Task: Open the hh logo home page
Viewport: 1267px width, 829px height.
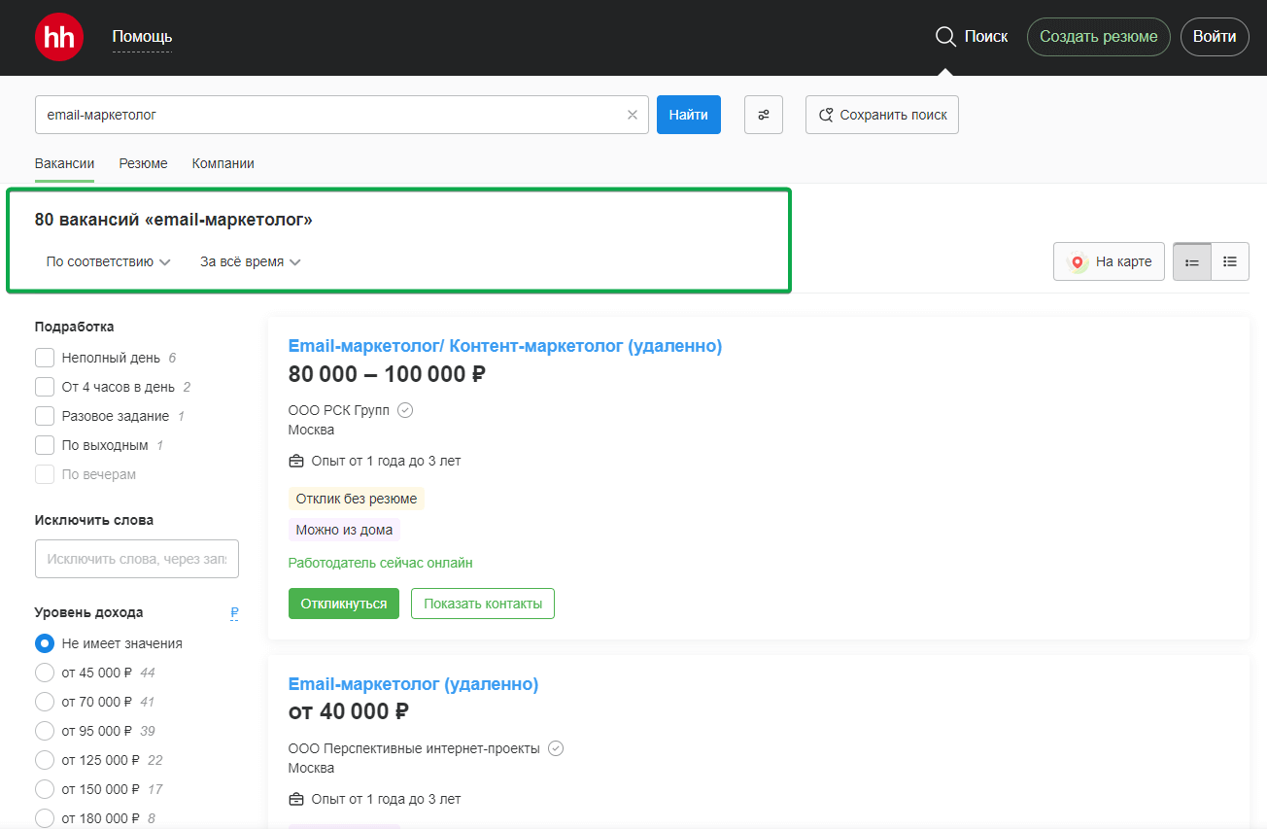Action: point(59,37)
